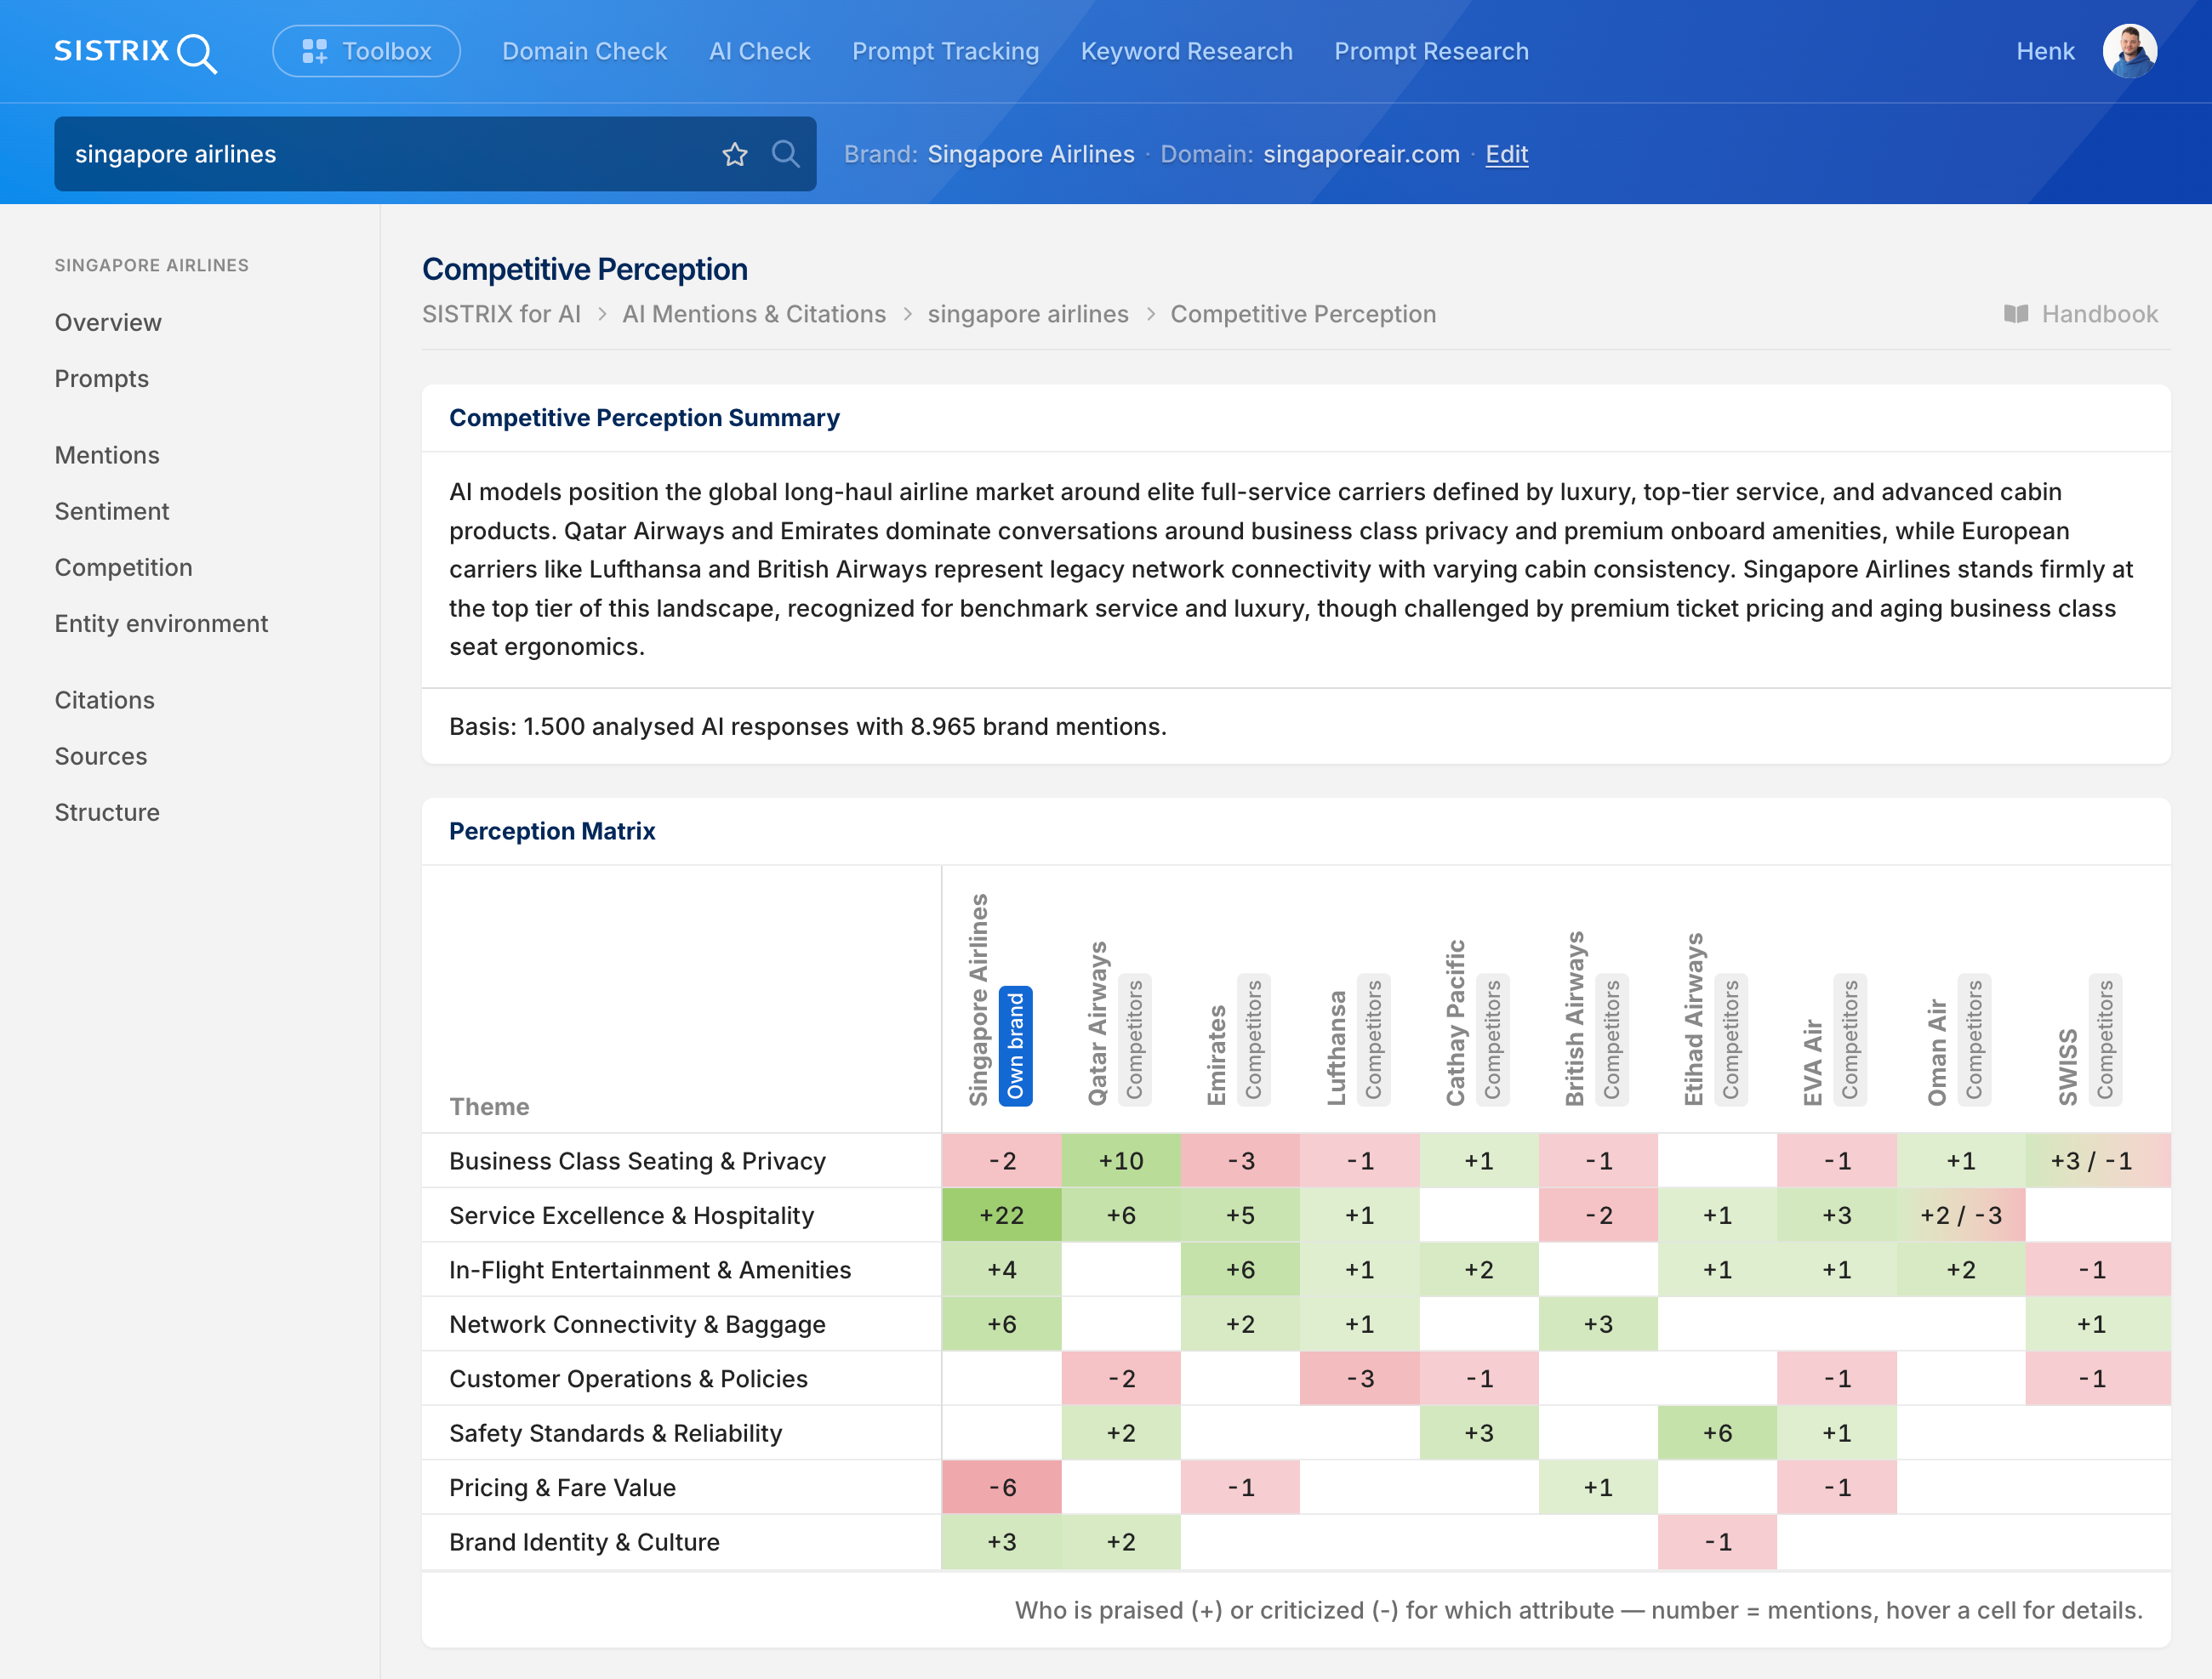Image resolution: width=2212 pixels, height=1679 pixels.
Task: Click the Competitors badge under SWISS
Action: [x=2106, y=1040]
